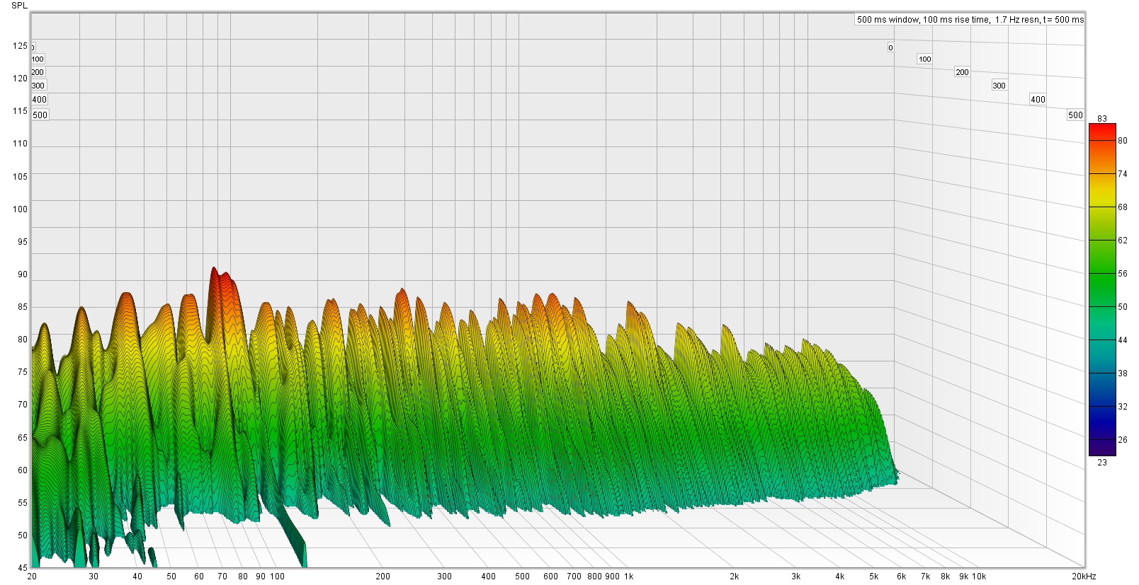Image resolution: width=1139 pixels, height=585 pixels.
Task: Click the right-side 500 ms time axis label
Action: click(1075, 115)
